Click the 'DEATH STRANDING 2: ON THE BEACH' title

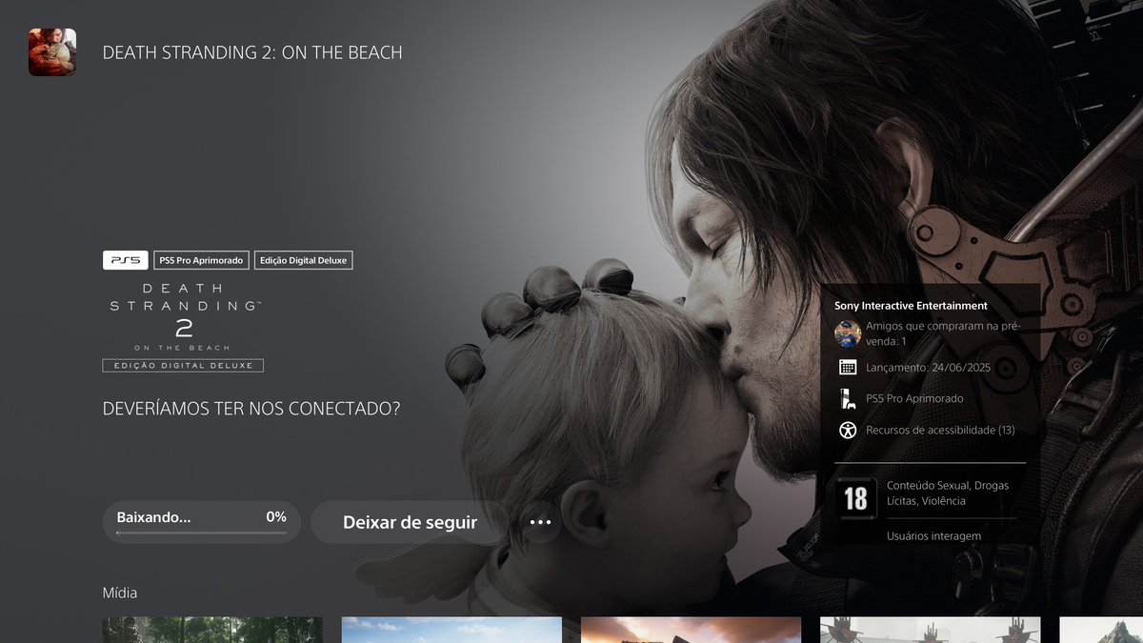[252, 52]
